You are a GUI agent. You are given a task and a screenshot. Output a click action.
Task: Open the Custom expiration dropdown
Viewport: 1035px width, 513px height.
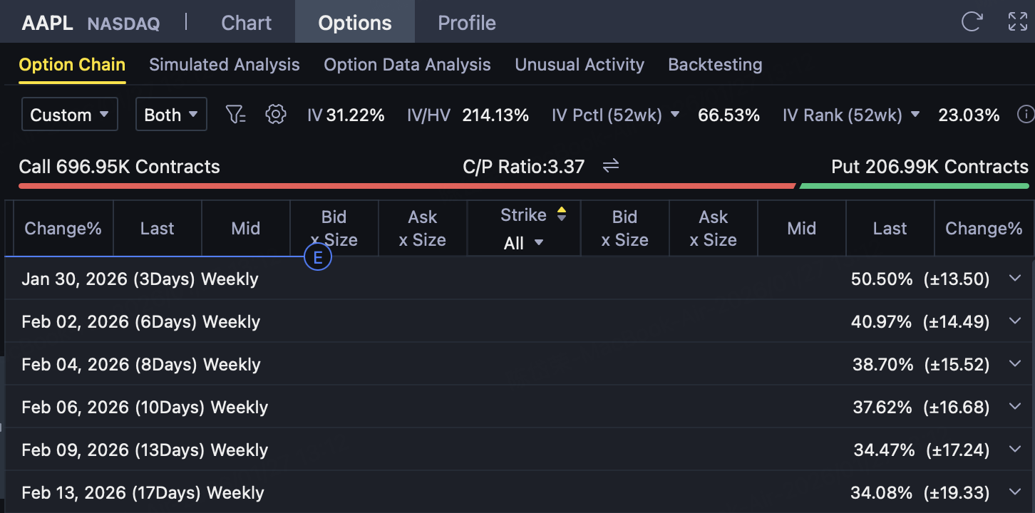point(70,115)
